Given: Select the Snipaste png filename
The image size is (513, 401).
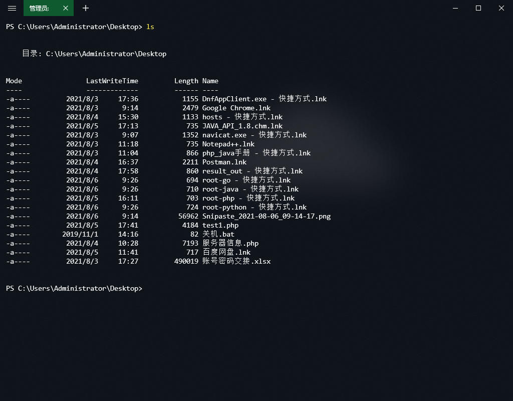Looking at the screenshot, I should [267, 216].
